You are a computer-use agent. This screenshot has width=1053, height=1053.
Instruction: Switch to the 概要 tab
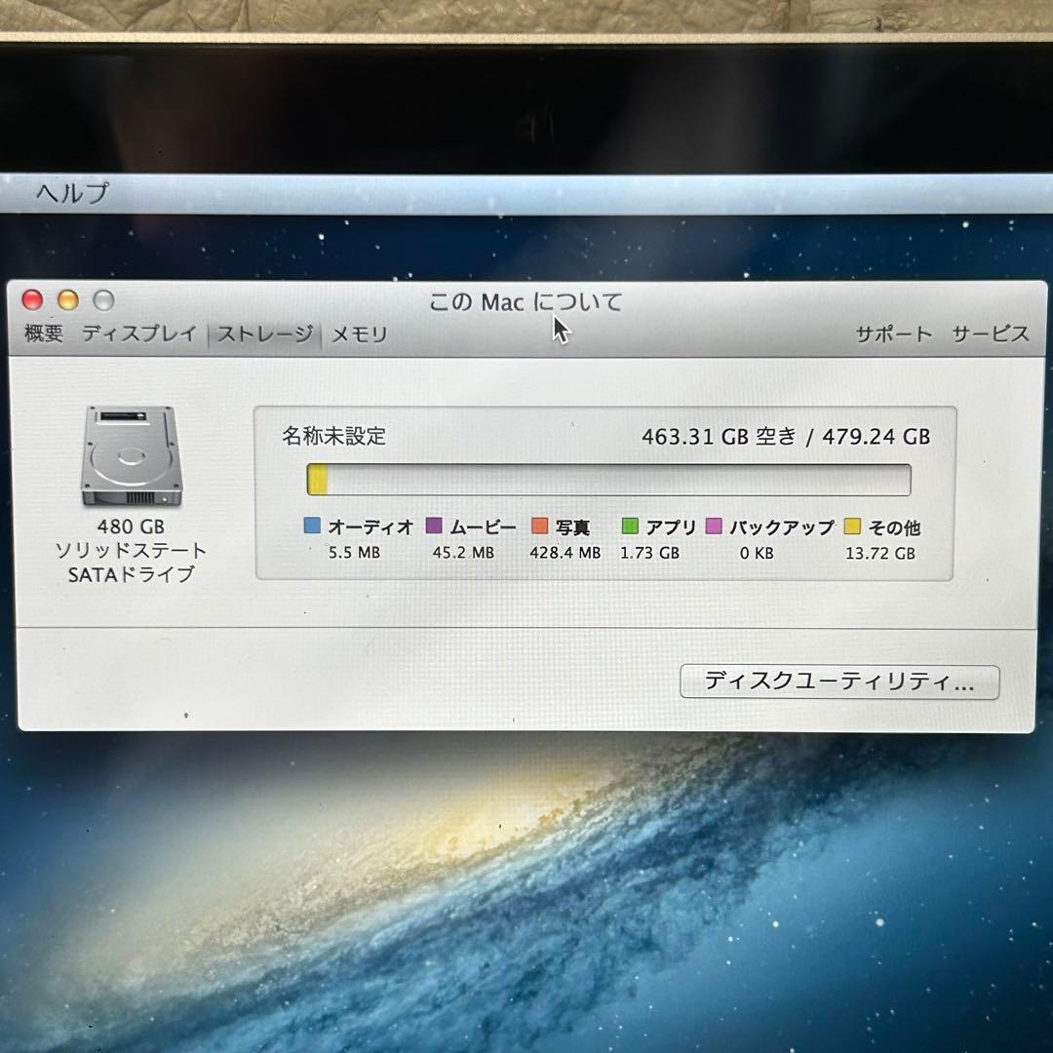42,334
